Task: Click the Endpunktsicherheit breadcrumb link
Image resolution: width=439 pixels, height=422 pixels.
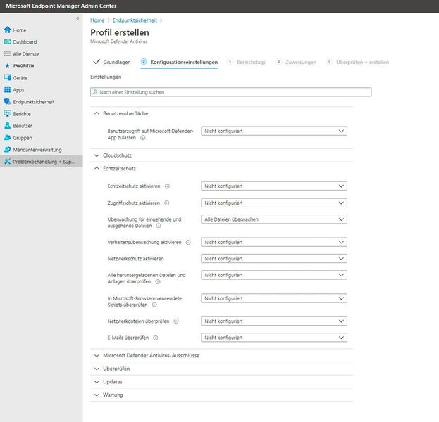Action: click(x=135, y=20)
